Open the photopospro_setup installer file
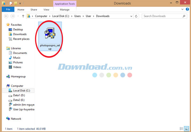The height and width of the screenshot is (132, 191). (50, 36)
